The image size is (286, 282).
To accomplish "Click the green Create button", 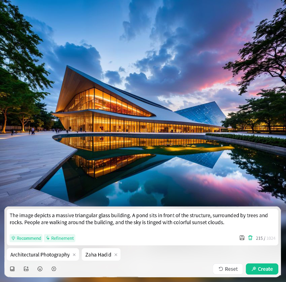I will click(x=262, y=269).
